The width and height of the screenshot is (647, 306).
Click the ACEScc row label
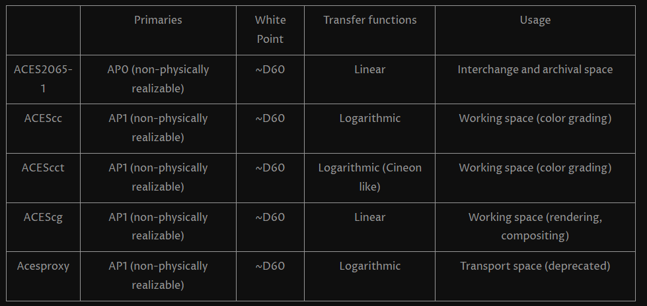point(43,119)
